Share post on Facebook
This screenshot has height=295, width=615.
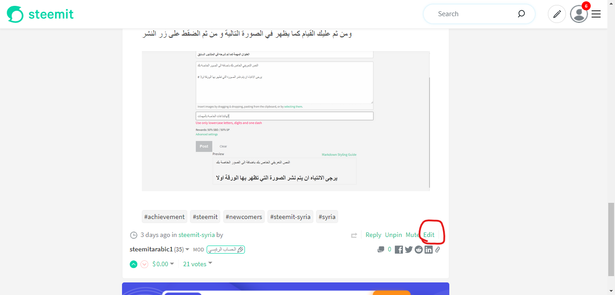coord(399,250)
